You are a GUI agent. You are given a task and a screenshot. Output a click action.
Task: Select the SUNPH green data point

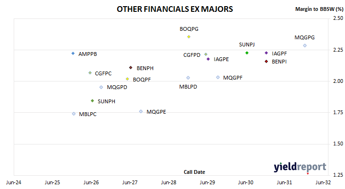[x=93, y=101]
